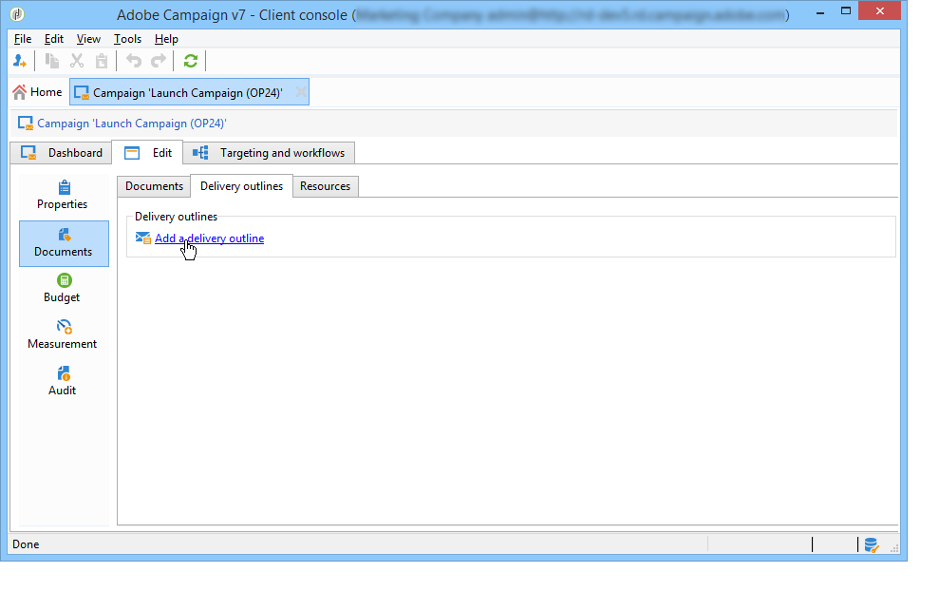939x591 pixels.
Task: Switch to the Delivery outlines sub-tab
Action: tap(241, 186)
